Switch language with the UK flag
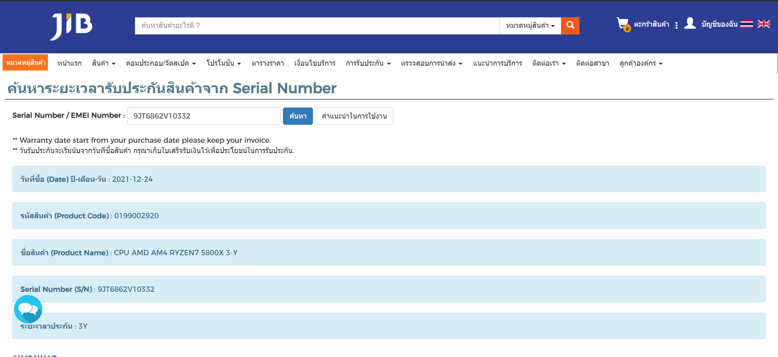Image resolution: width=778 pixels, height=357 pixels. click(764, 24)
